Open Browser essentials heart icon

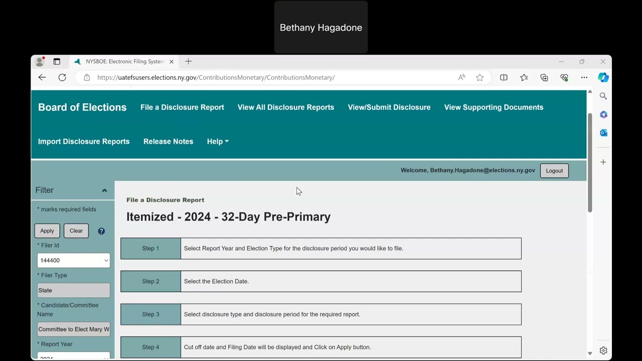click(x=564, y=77)
